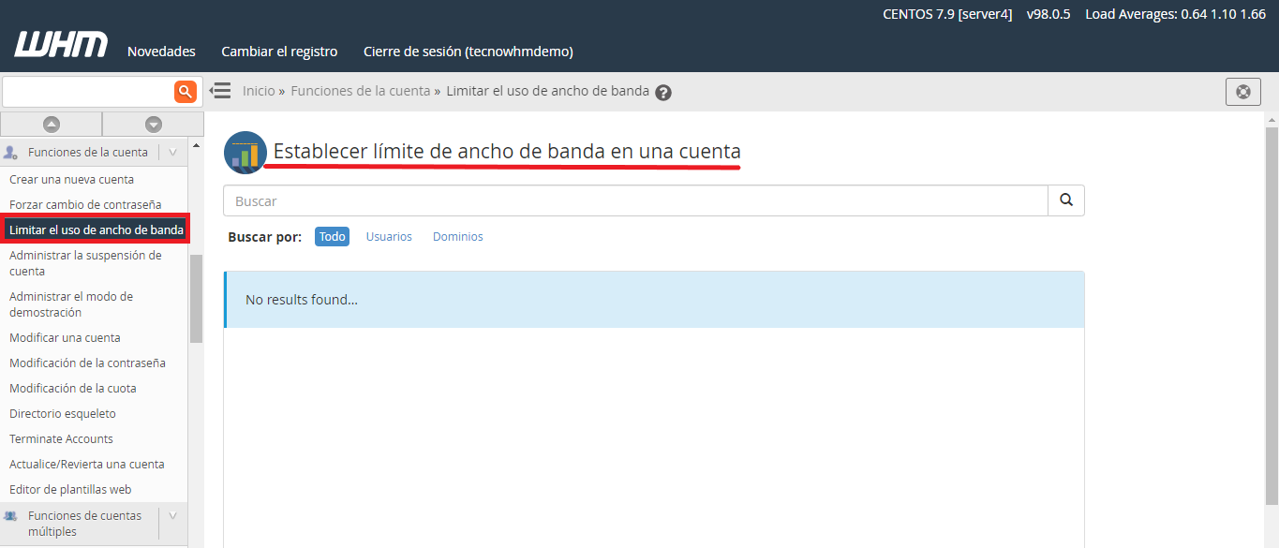The height and width of the screenshot is (548, 1279).
Task: Click into the main Buscar input field
Action: pyautogui.click(x=634, y=200)
